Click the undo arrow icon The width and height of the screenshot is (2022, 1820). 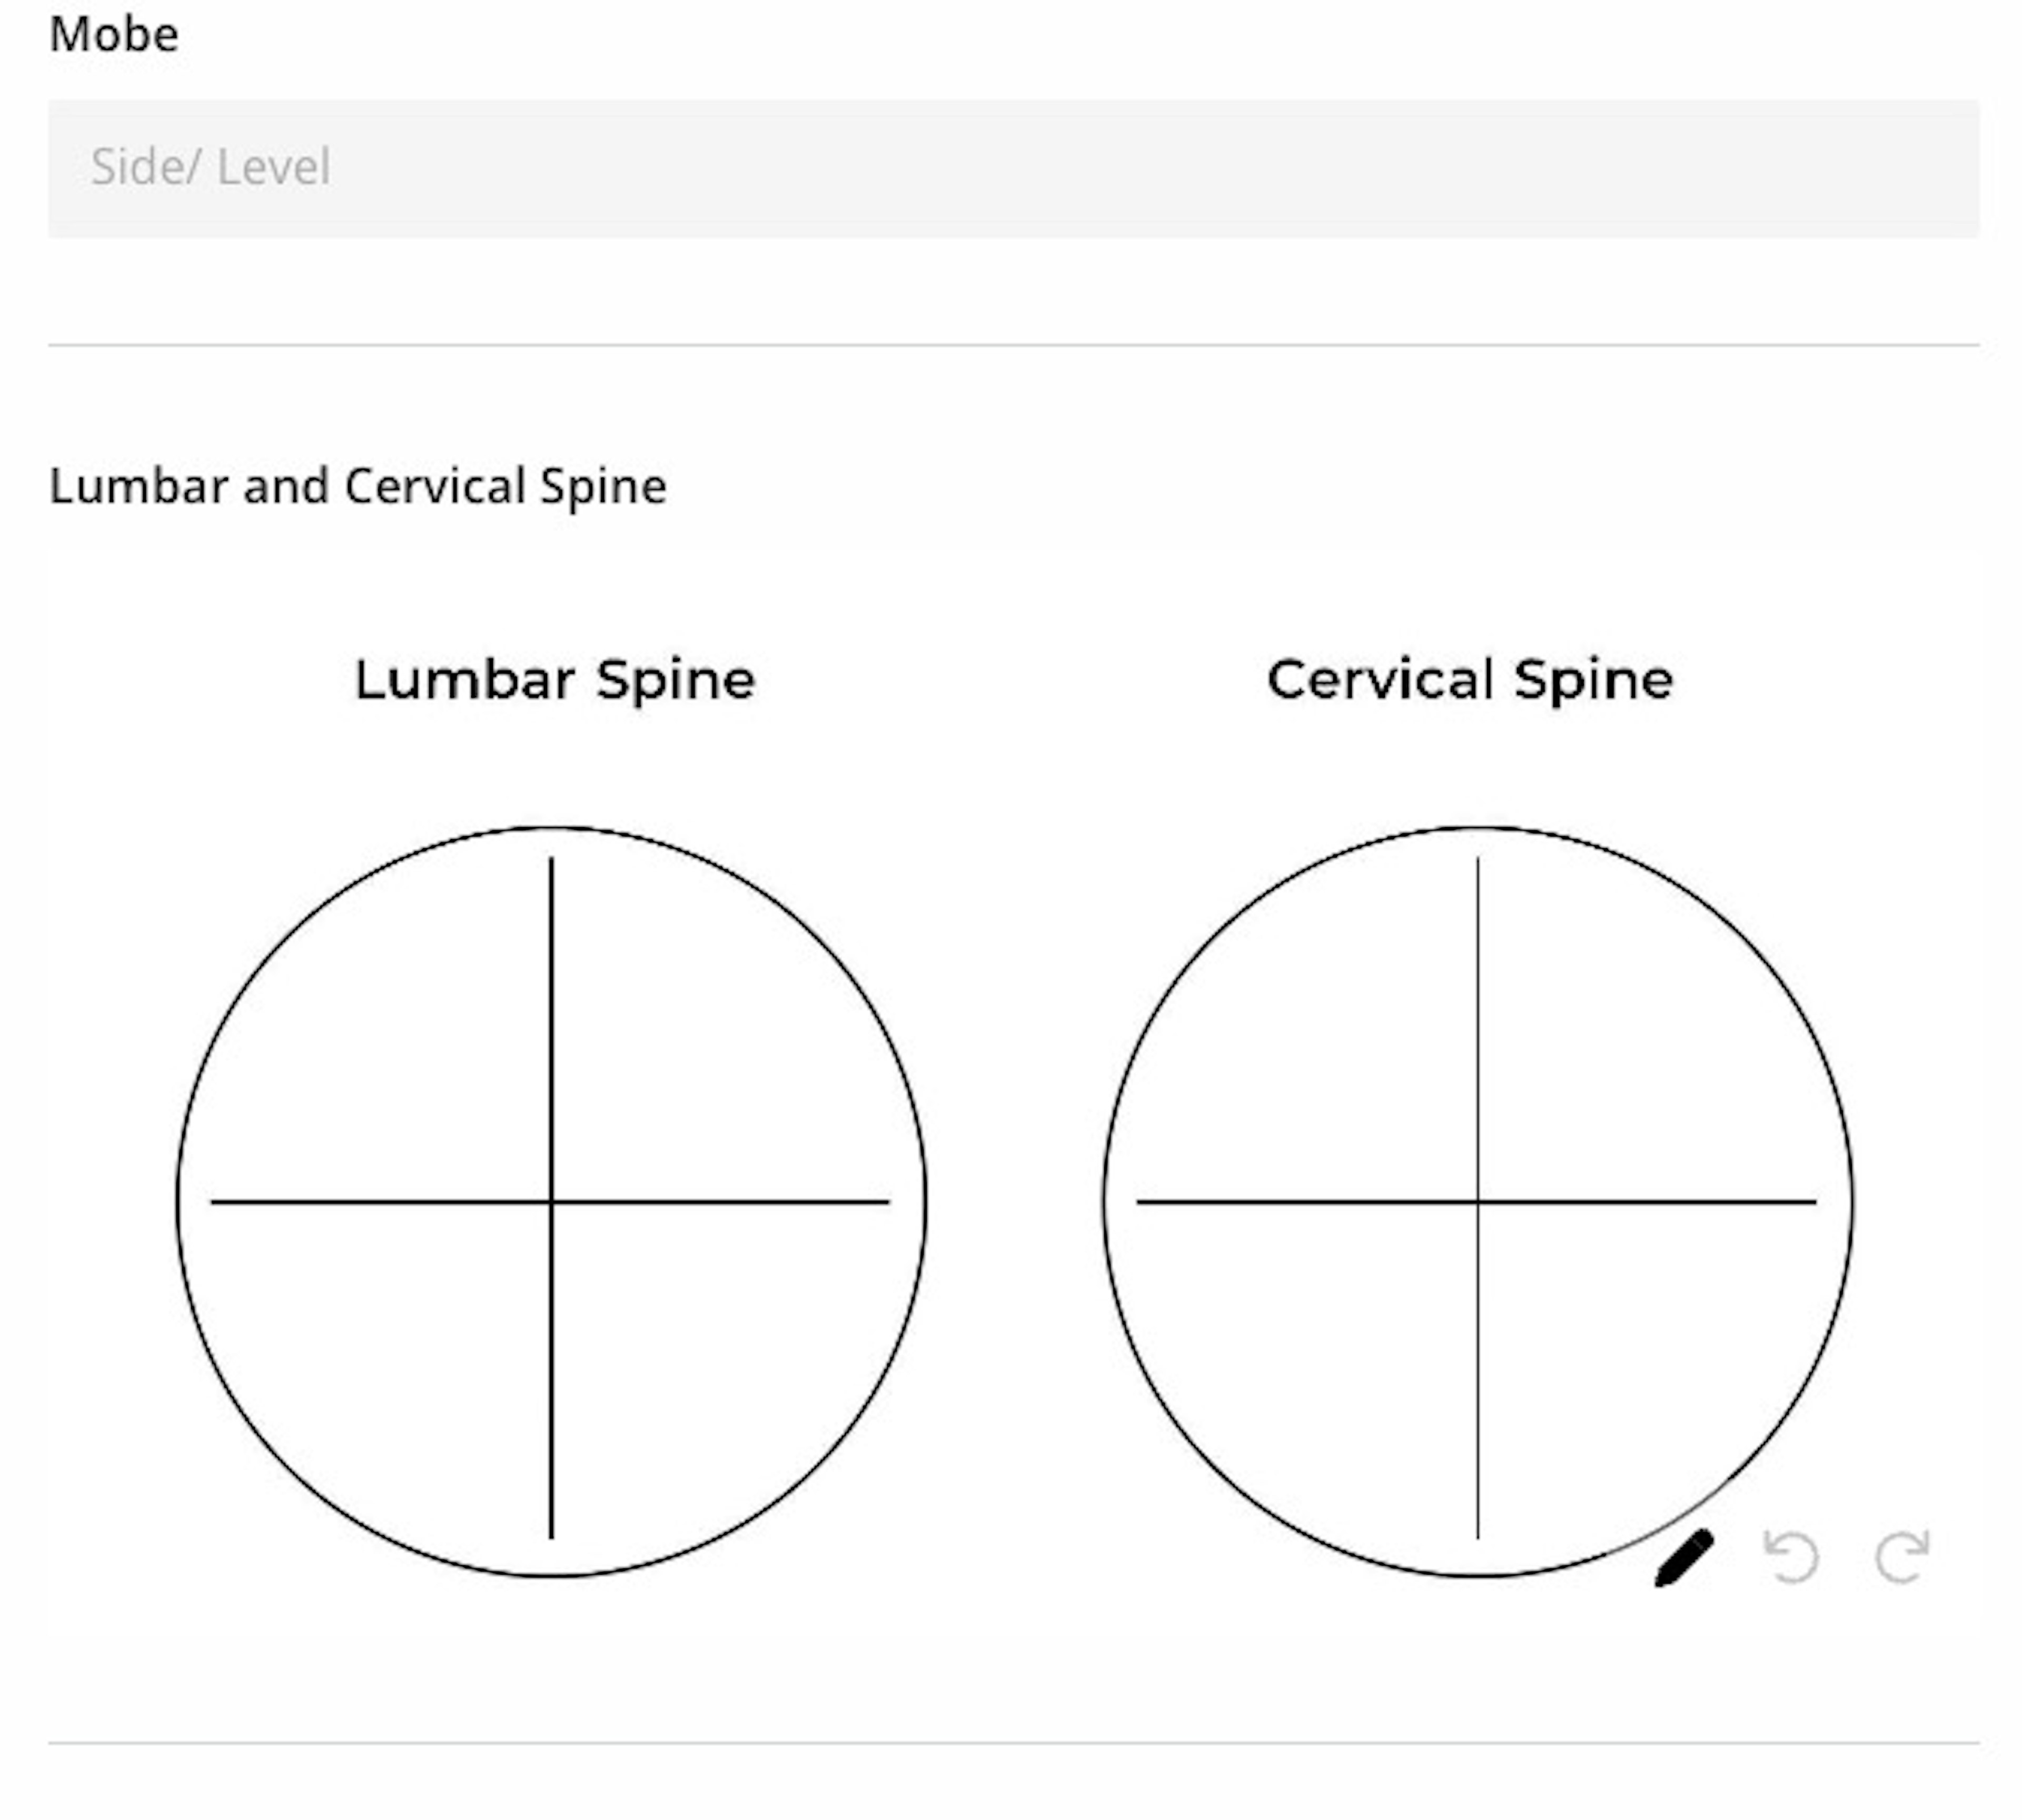1790,1556
